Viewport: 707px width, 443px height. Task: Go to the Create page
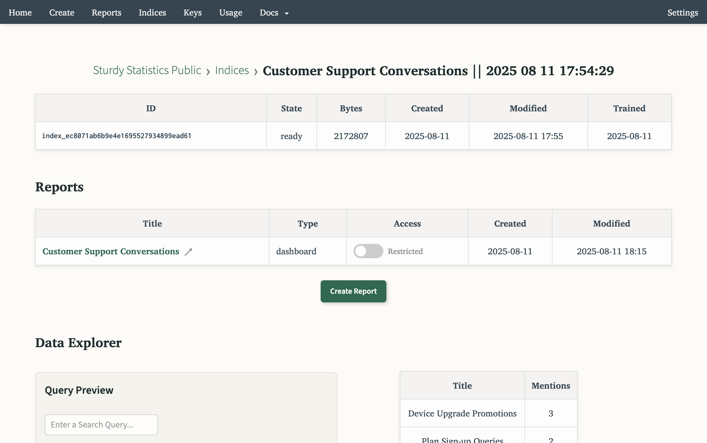coord(62,13)
